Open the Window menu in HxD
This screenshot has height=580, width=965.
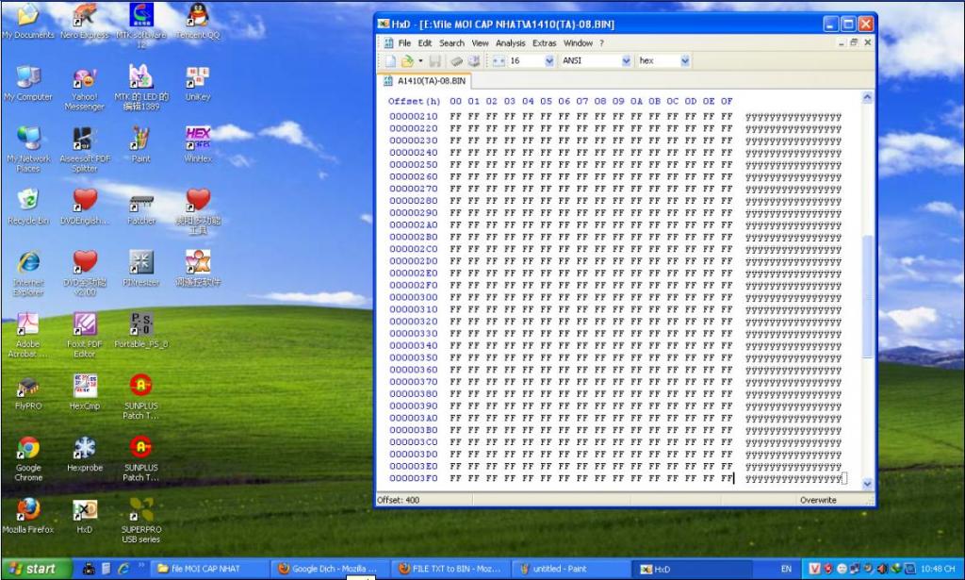tap(578, 43)
